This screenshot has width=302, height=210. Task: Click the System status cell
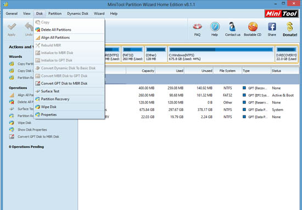tap(277, 110)
